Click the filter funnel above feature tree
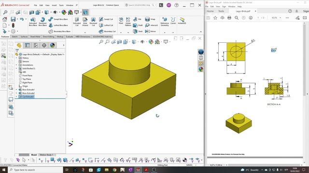 pyautogui.click(x=17, y=50)
